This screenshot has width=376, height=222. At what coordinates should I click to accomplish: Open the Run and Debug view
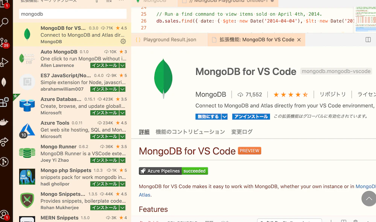tap(4, 62)
